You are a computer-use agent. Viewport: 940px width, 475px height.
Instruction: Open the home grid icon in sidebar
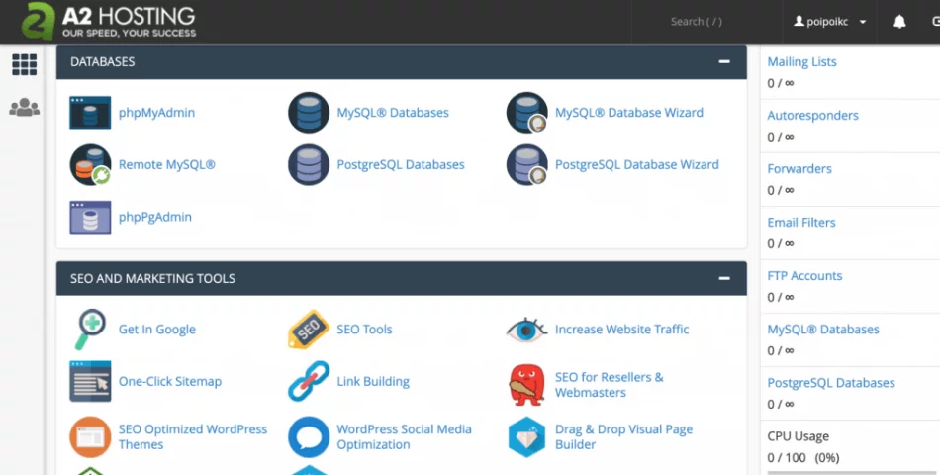tap(25, 64)
